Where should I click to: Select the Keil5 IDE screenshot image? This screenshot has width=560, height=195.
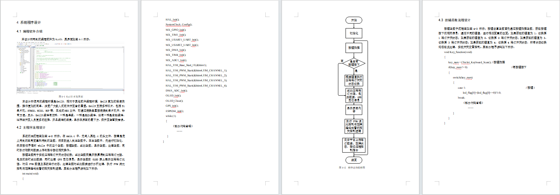tap(70, 69)
